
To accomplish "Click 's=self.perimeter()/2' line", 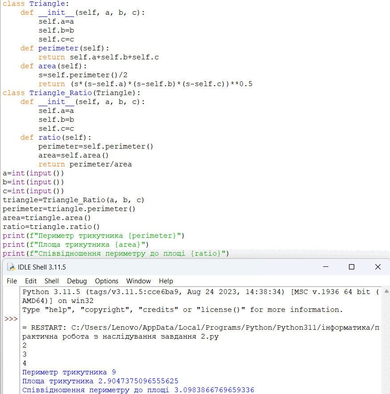I will (83, 75).
